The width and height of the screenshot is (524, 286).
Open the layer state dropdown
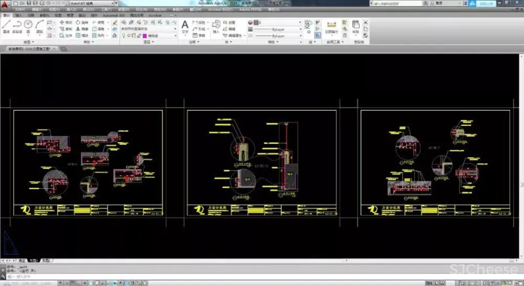point(149,29)
